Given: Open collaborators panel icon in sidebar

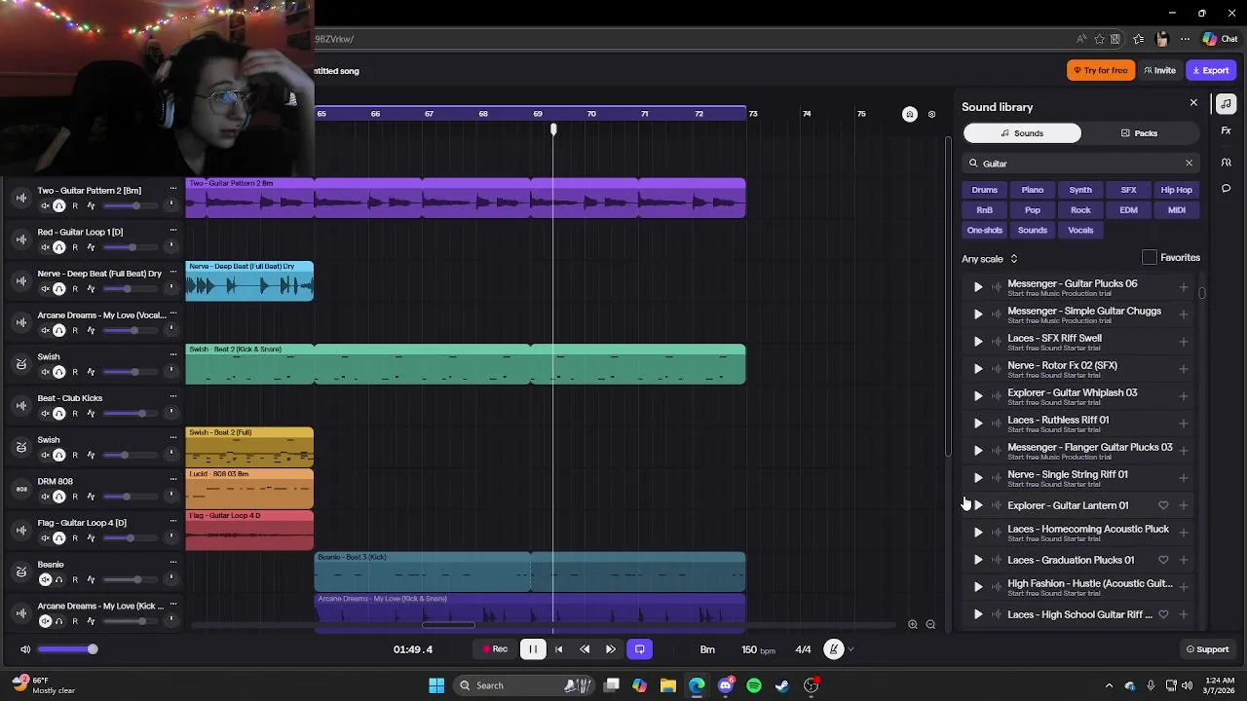Looking at the screenshot, I should click(1227, 162).
